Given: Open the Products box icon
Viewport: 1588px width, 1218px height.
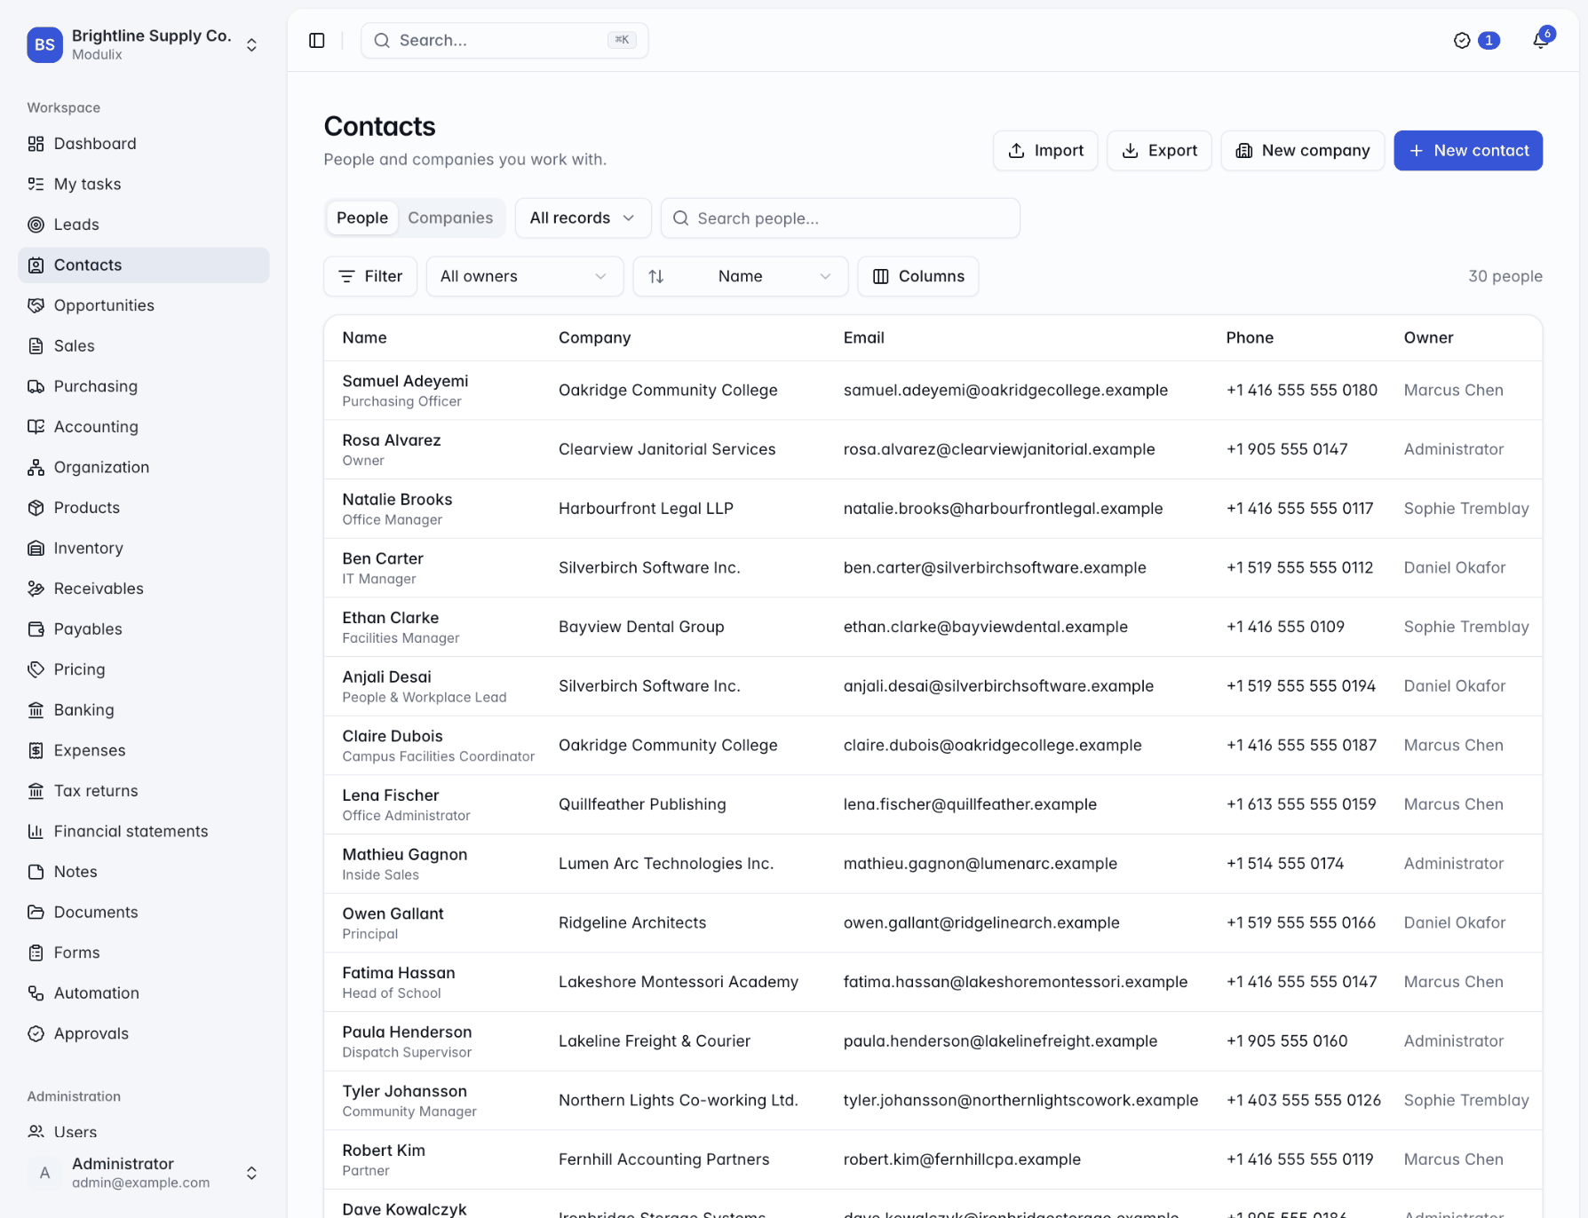Looking at the screenshot, I should [x=36, y=508].
